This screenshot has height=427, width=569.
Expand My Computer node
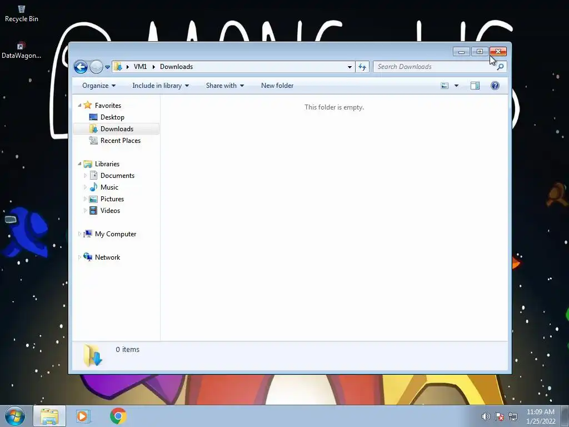(x=79, y=234)
